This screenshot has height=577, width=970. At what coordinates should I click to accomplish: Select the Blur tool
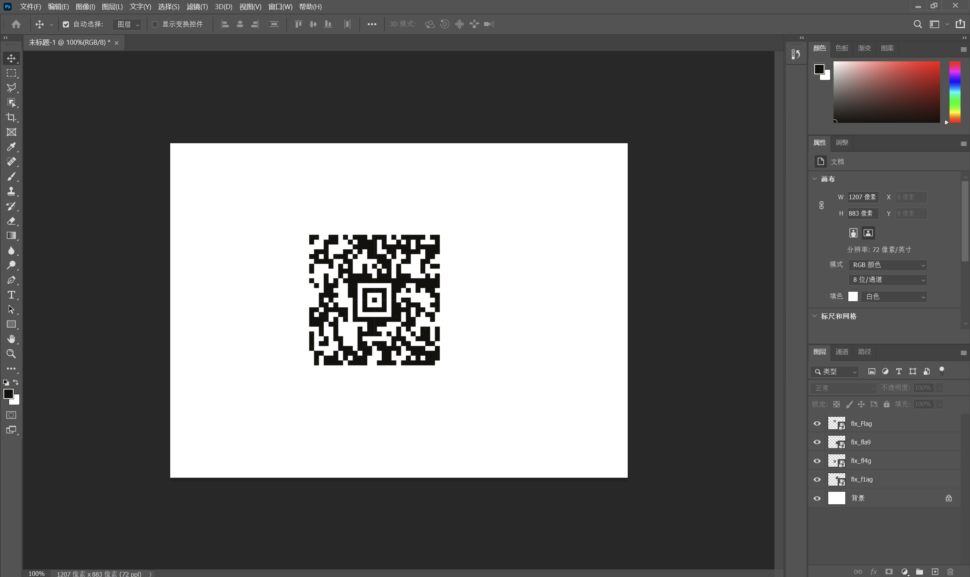click(x=11, y=250)
